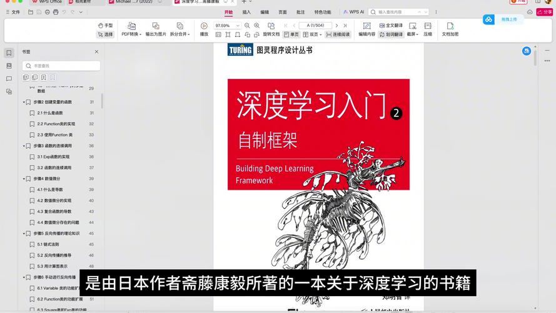Open the 编辑内容 edit content tool
Screen dimensions: 556x313
tap(366, 29)
